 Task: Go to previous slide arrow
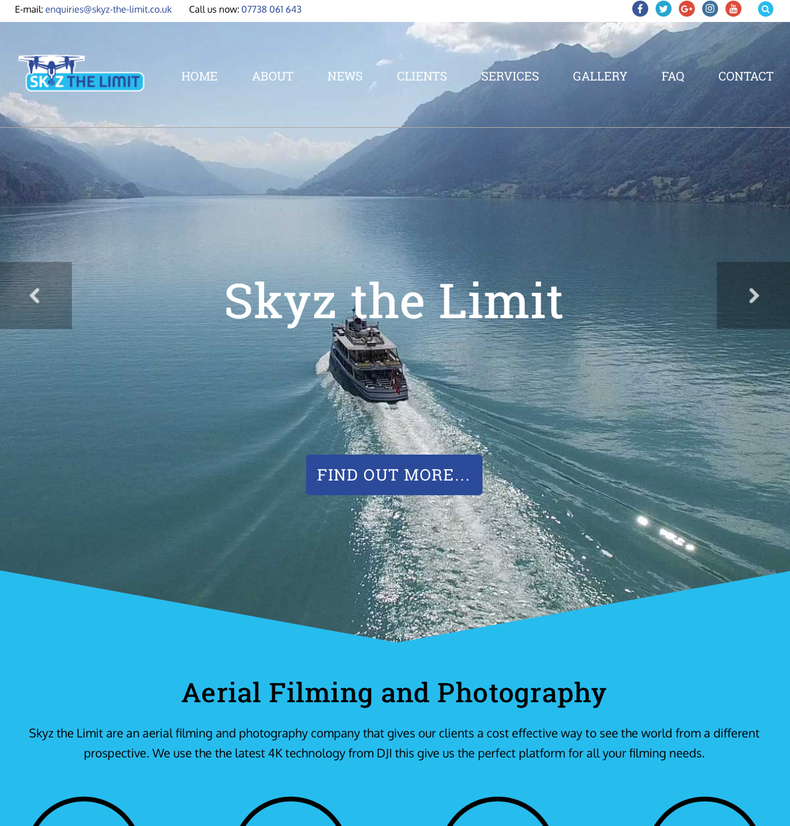coord(36,296)
